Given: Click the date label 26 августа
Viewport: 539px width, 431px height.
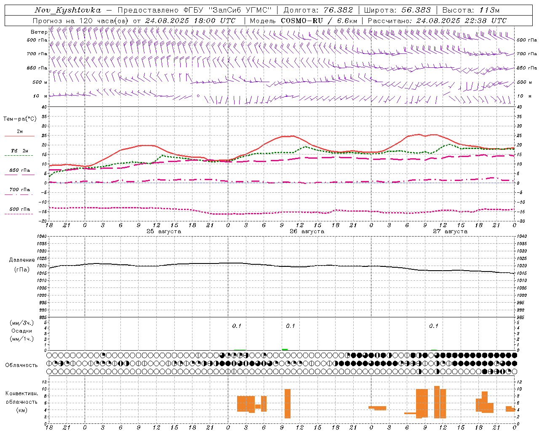Looking at the screenshot, I should pos(307,231).
